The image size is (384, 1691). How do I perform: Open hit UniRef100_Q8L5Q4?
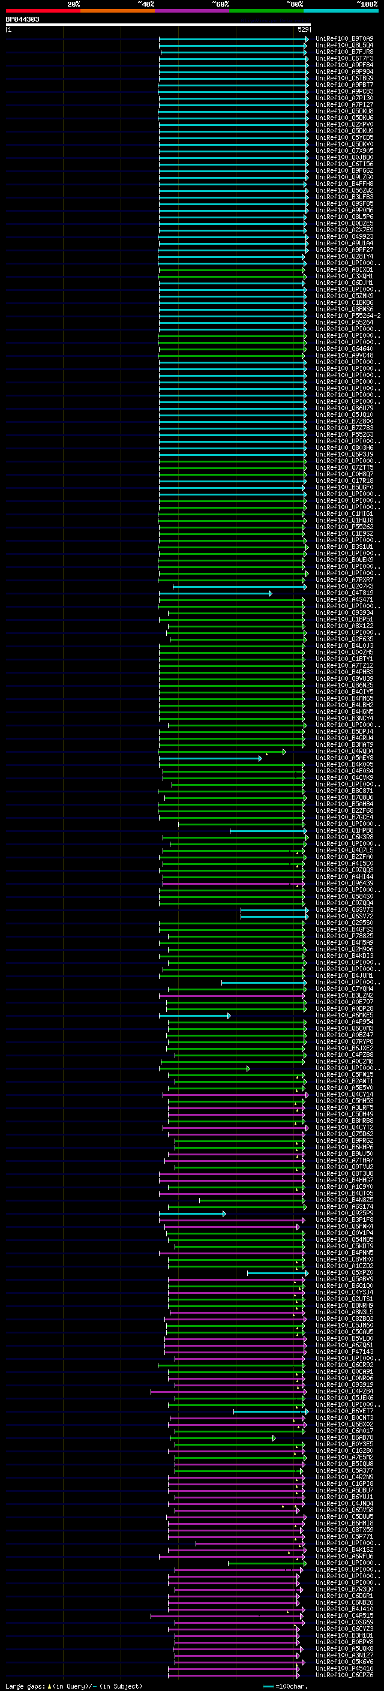pos(344,46)
